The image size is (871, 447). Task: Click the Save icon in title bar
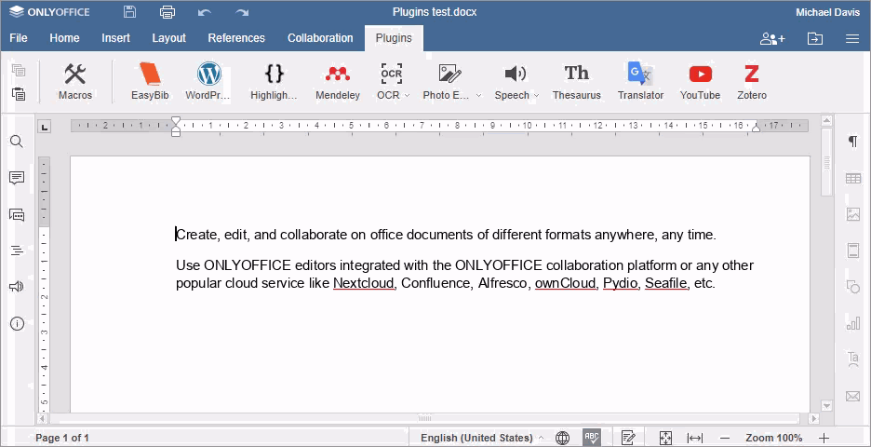click(129, 12)
